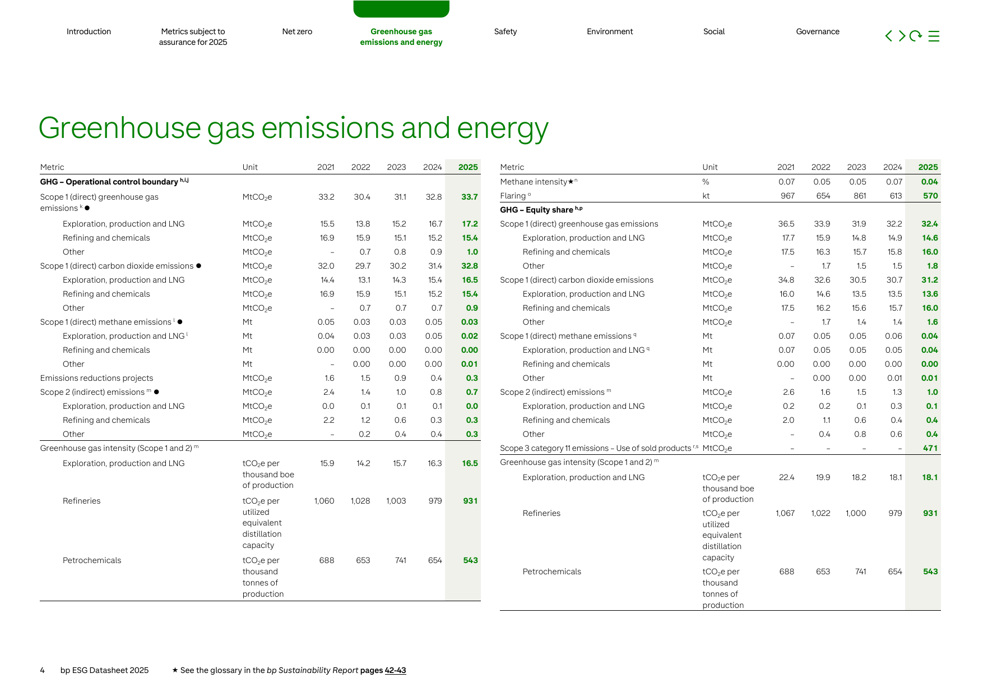The image size is (983, 696).
Task: Open the hamburger menu icon
Action: (934, 36)
